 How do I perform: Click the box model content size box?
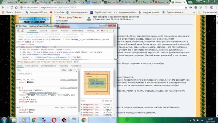(97, 83)
